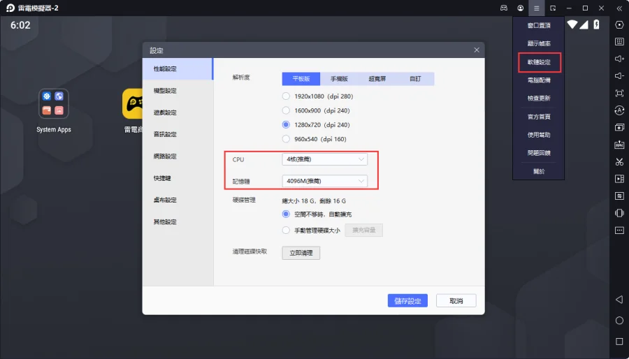629x359 pixels.
Task: Click the two-arrows swap icon in sidebar
Action: pyautogui.click(x=619, y=196)
